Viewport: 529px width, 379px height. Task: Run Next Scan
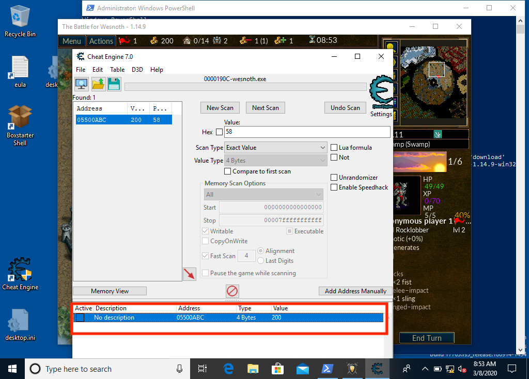266,108
